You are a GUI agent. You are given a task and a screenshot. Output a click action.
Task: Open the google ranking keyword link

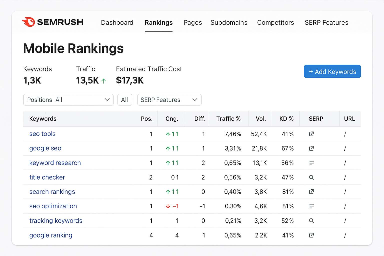[51, 235]
